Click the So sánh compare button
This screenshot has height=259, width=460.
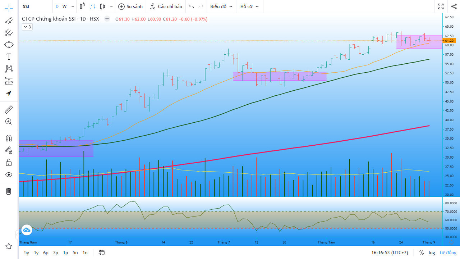[x=130, y=6]
